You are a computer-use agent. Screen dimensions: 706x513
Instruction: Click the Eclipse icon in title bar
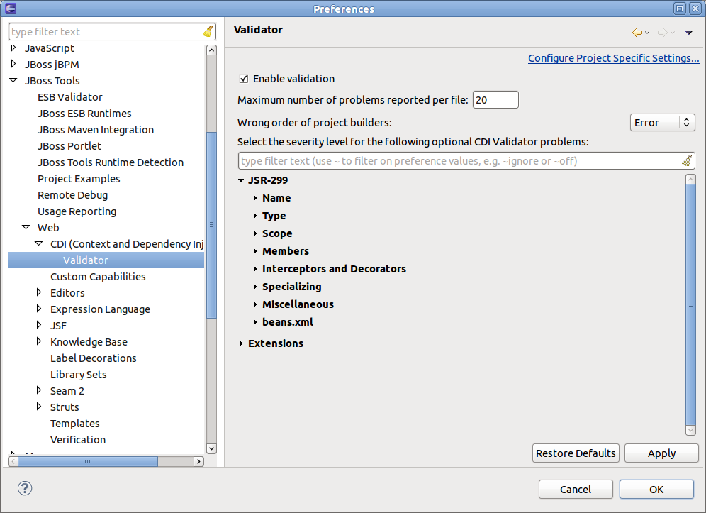[11, 9]
